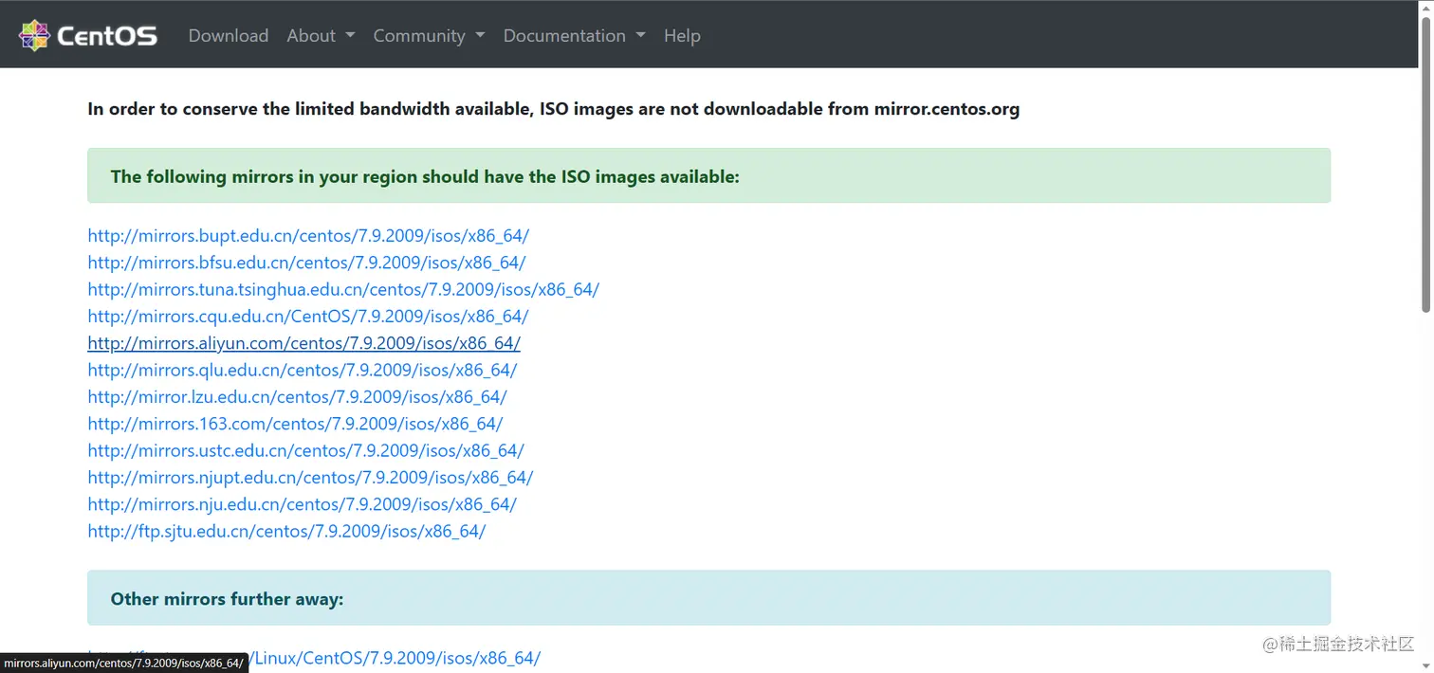Image resolution: width=1434 pixels, height=673 pixels.
Task: Click the limited bandwidth ISO notice text
Action: click(553, 109)
